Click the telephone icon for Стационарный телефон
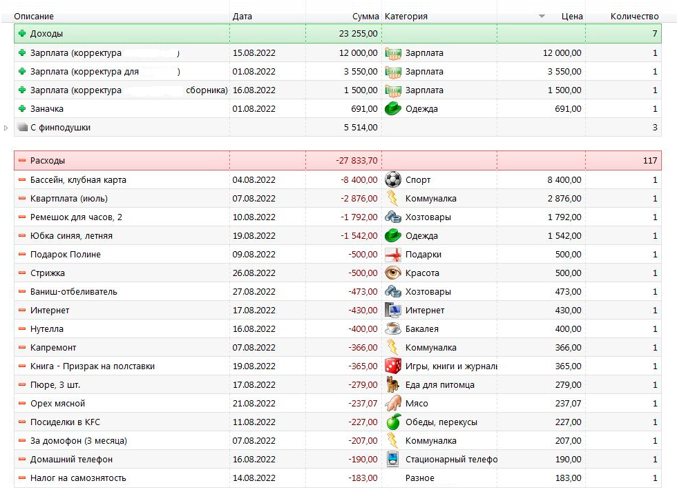Image resolution: width=677 pixels, height=501 pixels. click(x=392, y=459)
